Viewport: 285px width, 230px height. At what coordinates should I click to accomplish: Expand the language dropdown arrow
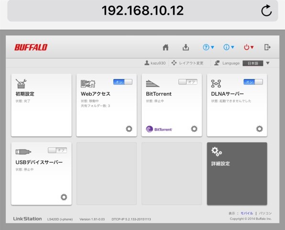point(268,63)
